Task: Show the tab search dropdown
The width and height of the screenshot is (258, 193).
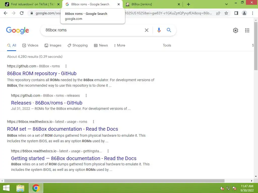Action: click(x=227, y=5)
